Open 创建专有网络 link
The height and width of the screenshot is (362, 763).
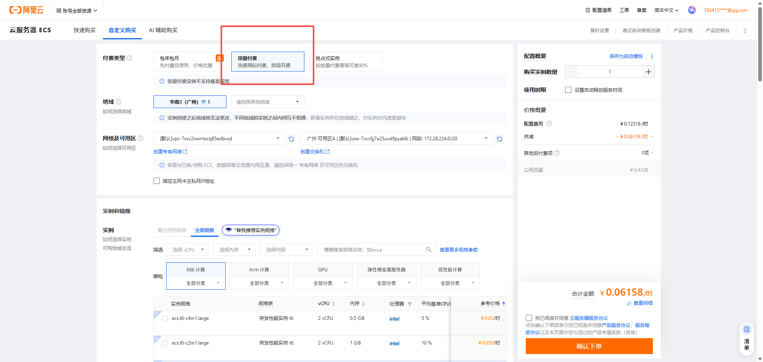coord(170,152)
